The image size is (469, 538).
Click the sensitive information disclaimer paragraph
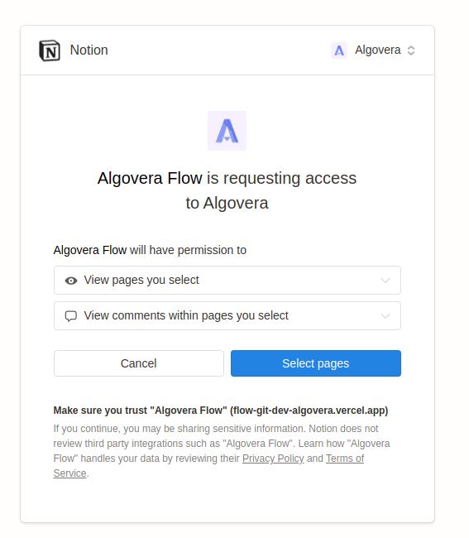(222, 451)
